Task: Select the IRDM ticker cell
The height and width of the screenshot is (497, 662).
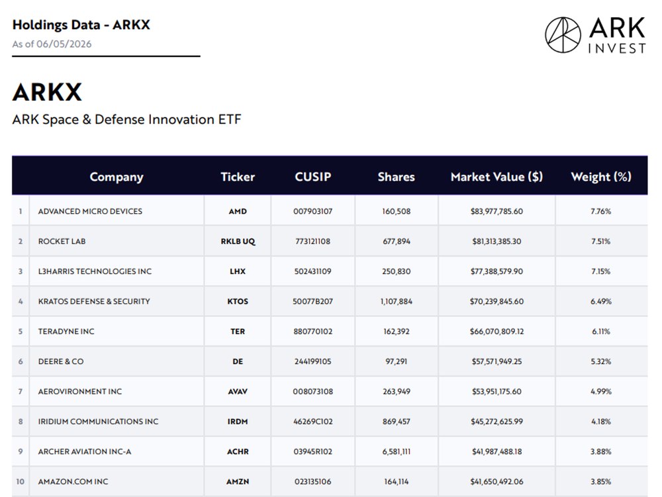Action: 238,421
